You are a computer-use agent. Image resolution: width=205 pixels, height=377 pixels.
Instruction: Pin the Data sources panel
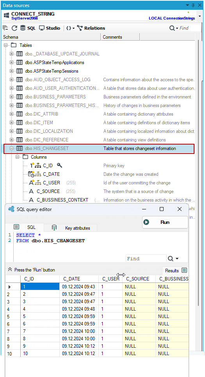click(x=193, y=5)
